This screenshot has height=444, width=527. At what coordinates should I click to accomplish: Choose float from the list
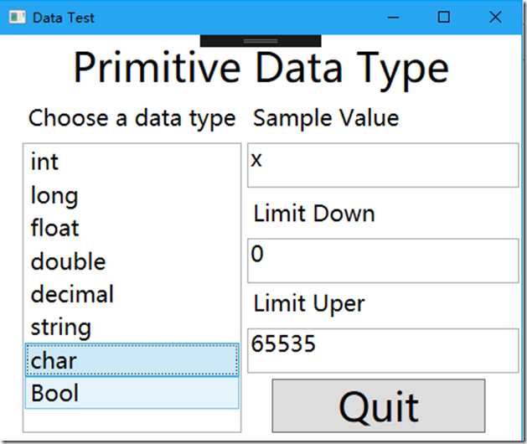tap(132, 228)
